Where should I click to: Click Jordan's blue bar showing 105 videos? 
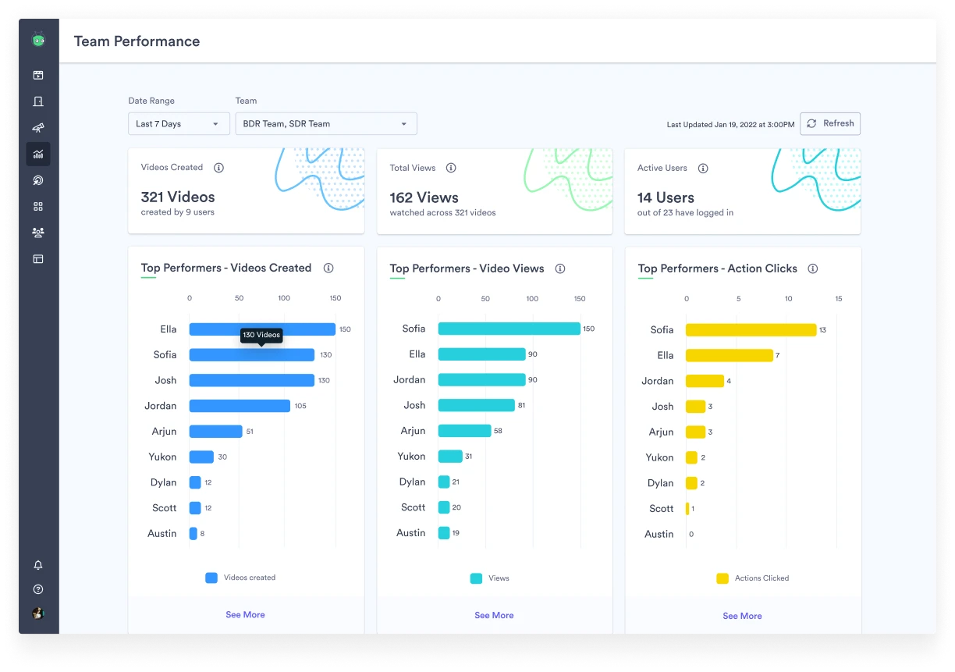tap(240, 406)
